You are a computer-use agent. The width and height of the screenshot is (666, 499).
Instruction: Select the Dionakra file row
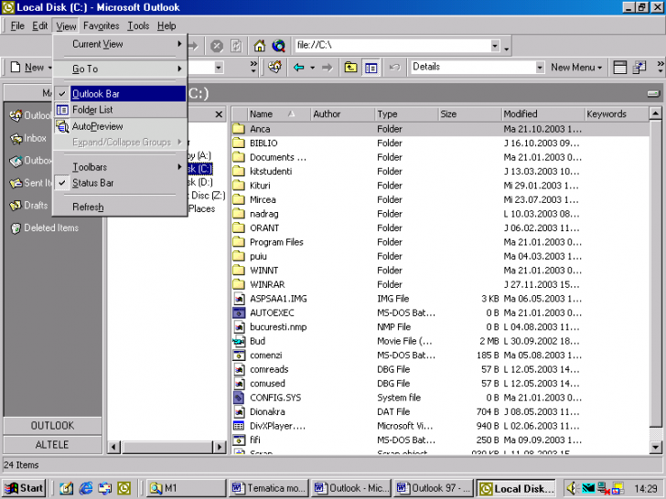point(440,411)
